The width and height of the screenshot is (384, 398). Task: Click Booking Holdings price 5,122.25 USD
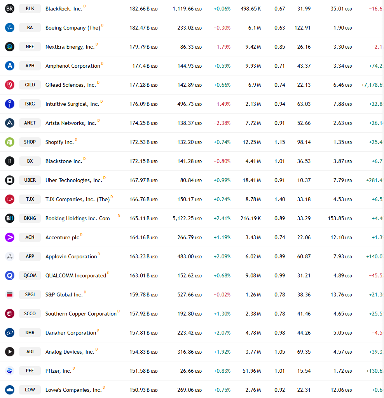187,219
